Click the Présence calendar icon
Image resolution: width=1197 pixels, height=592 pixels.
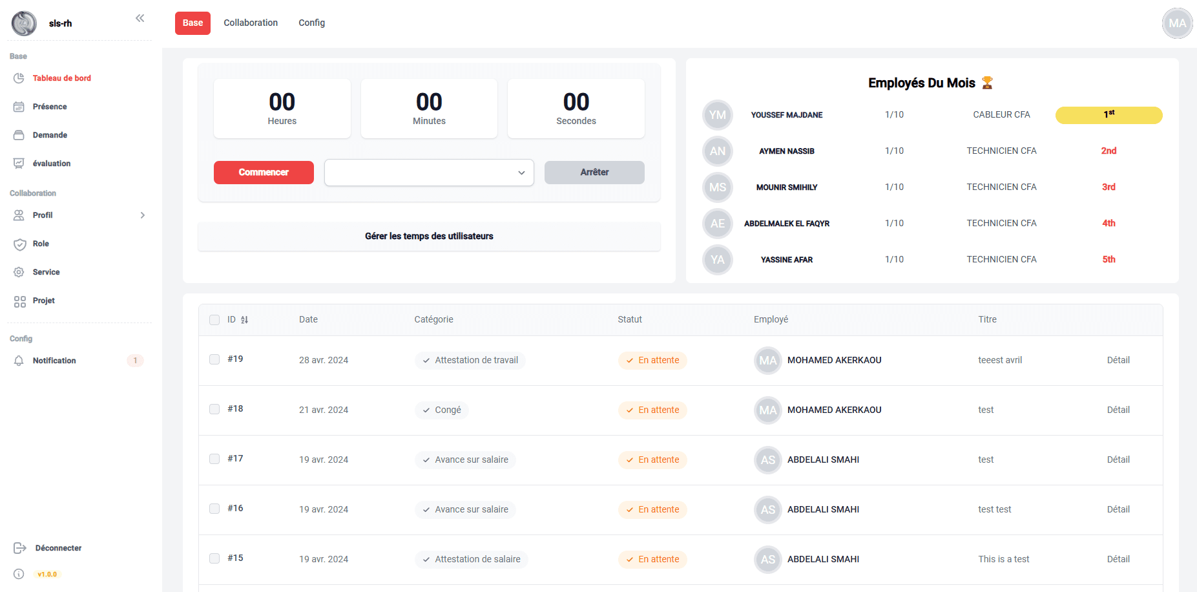tap(19, 107)
